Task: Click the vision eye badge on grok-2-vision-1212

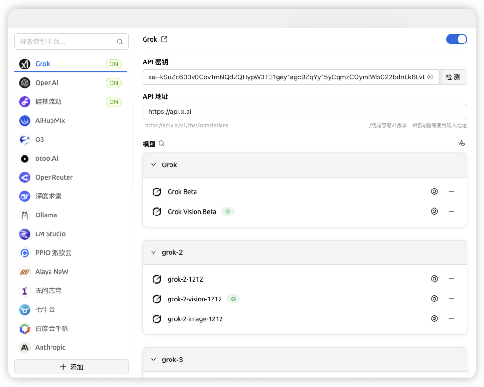Action: pos(233,299)
